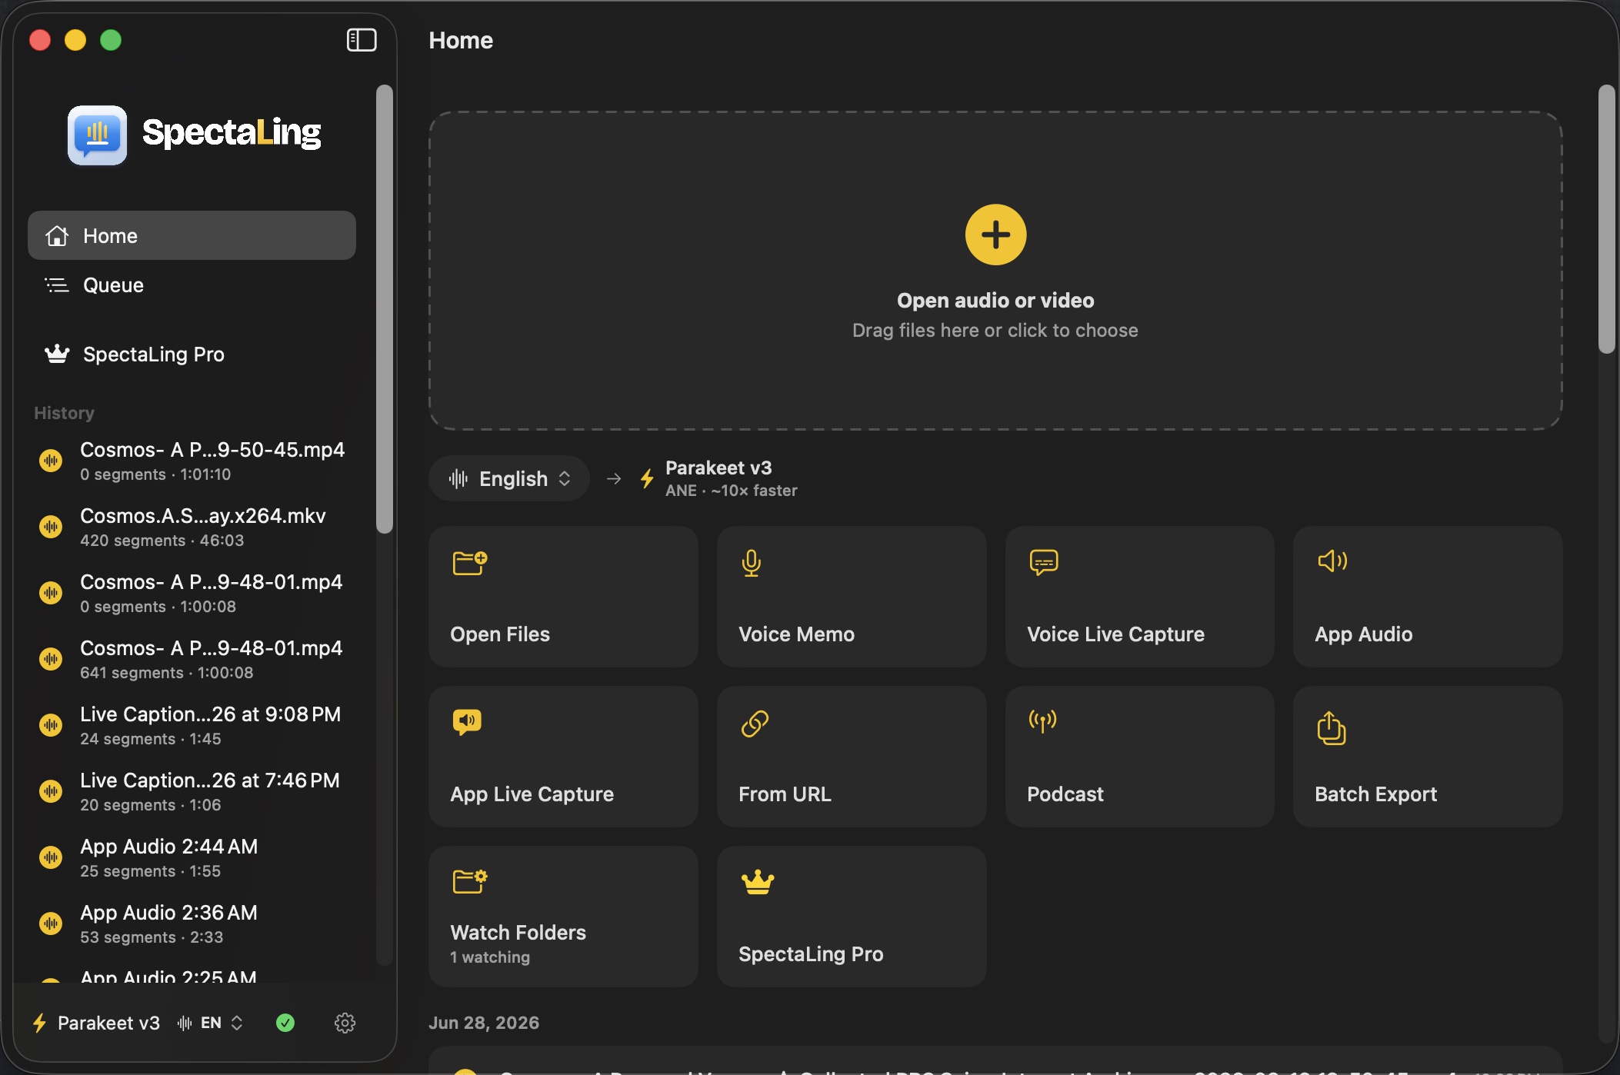
Task: Open Cosmos 9-48-01.mp4 with 0 segments
Action: (192, 593)
